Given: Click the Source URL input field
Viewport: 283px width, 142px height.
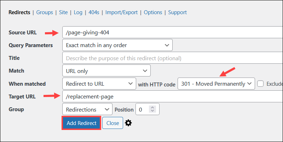Looking at the screenshot, I should click(x=172, y=32).
